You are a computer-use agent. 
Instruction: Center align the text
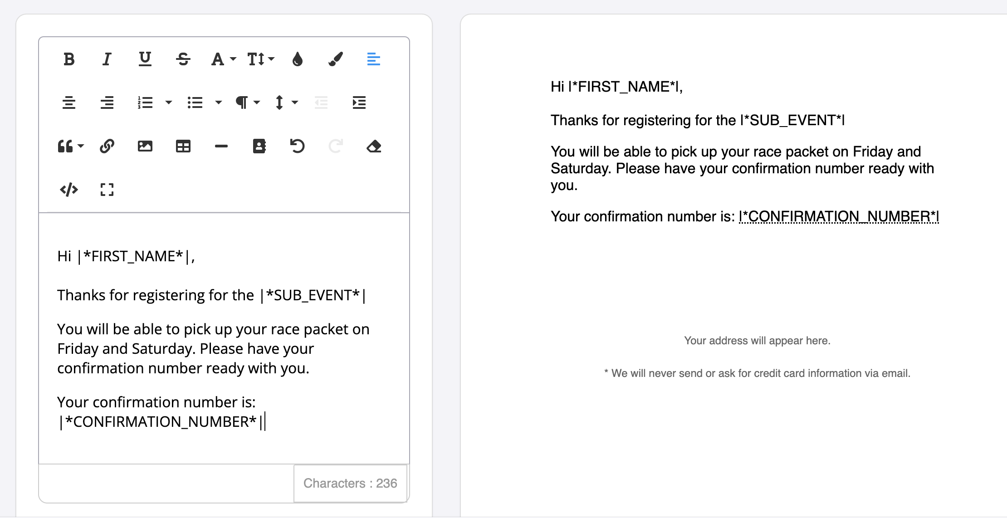pyautogui.click(x=69, y=103)
